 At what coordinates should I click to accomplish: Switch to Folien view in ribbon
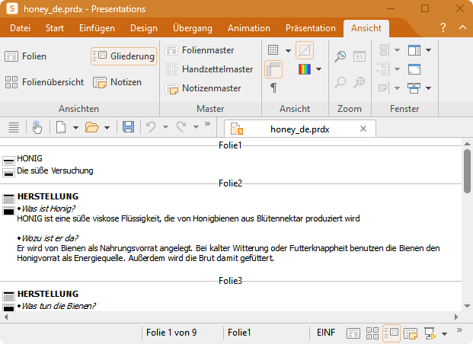26,56
